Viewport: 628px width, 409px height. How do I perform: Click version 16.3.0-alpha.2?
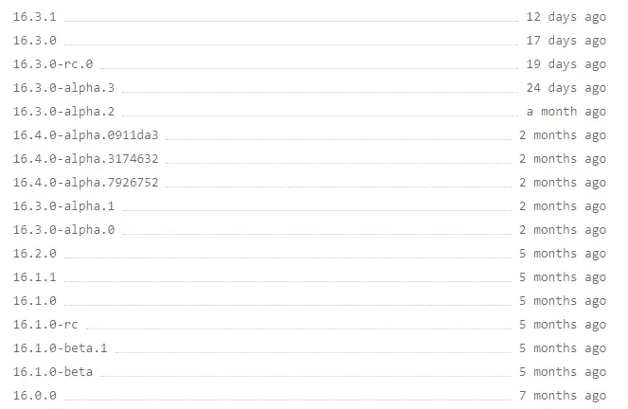pos(63,112)
